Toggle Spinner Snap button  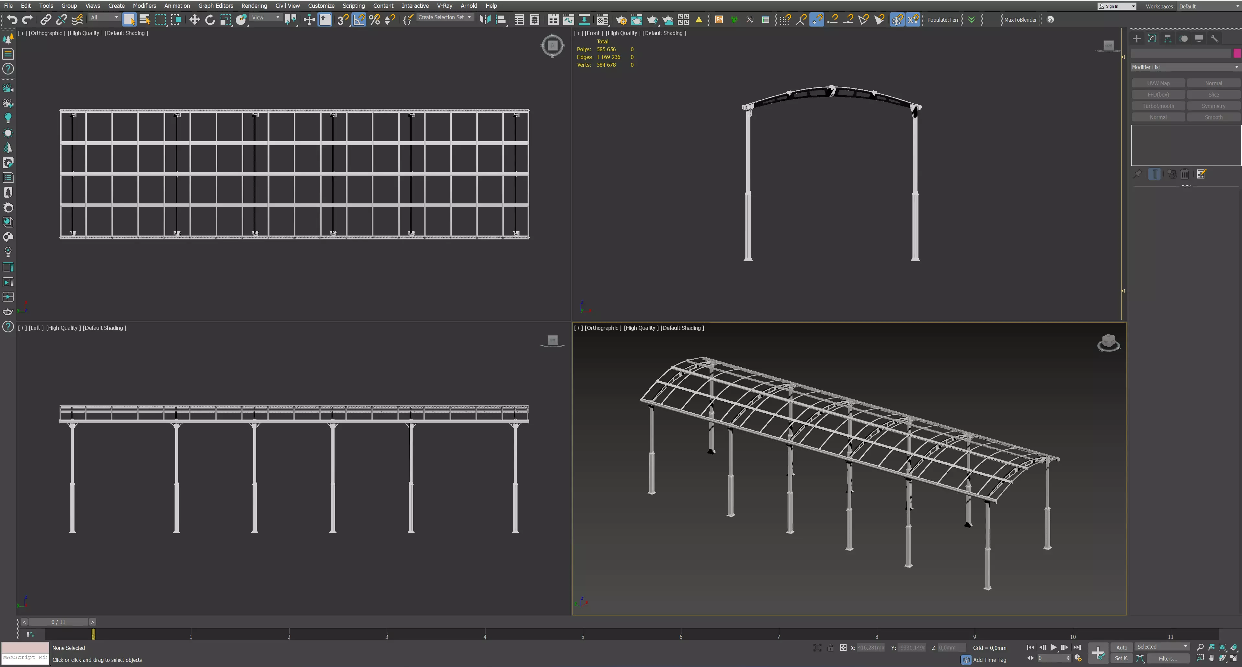(390, 19)
